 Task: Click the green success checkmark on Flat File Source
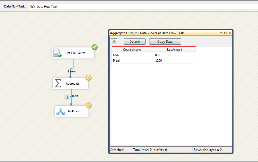95,47
